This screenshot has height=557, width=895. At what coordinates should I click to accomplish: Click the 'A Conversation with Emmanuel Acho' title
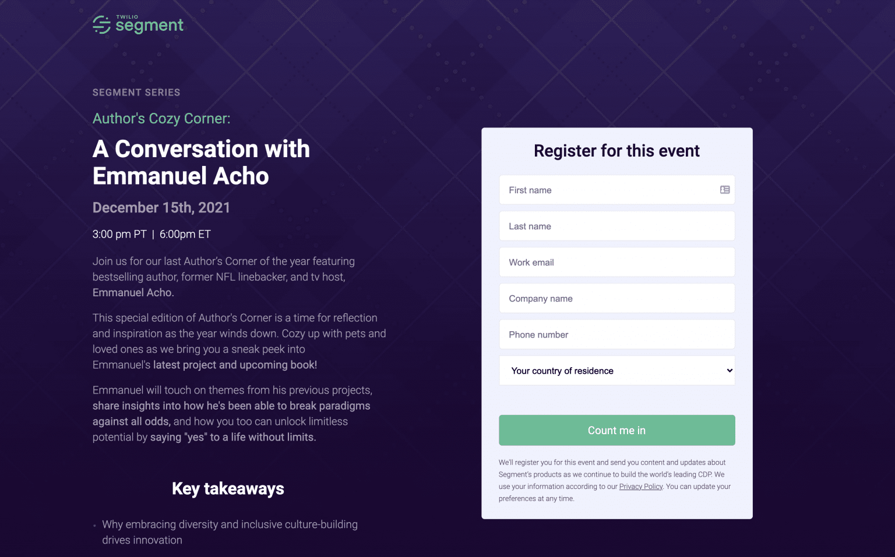[x=201, y=162]
